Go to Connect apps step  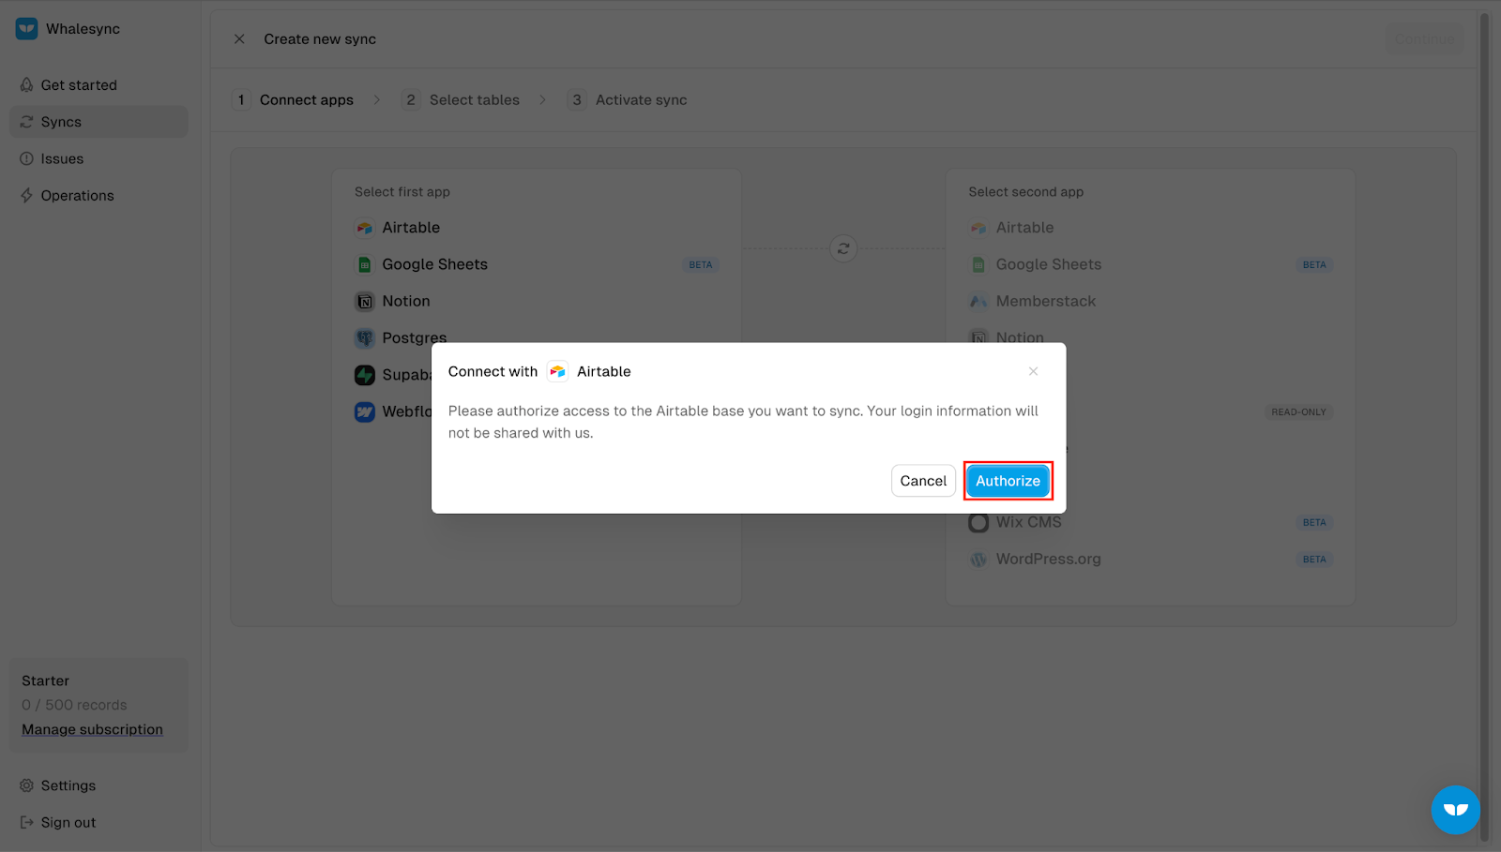[x=294, y=99]
